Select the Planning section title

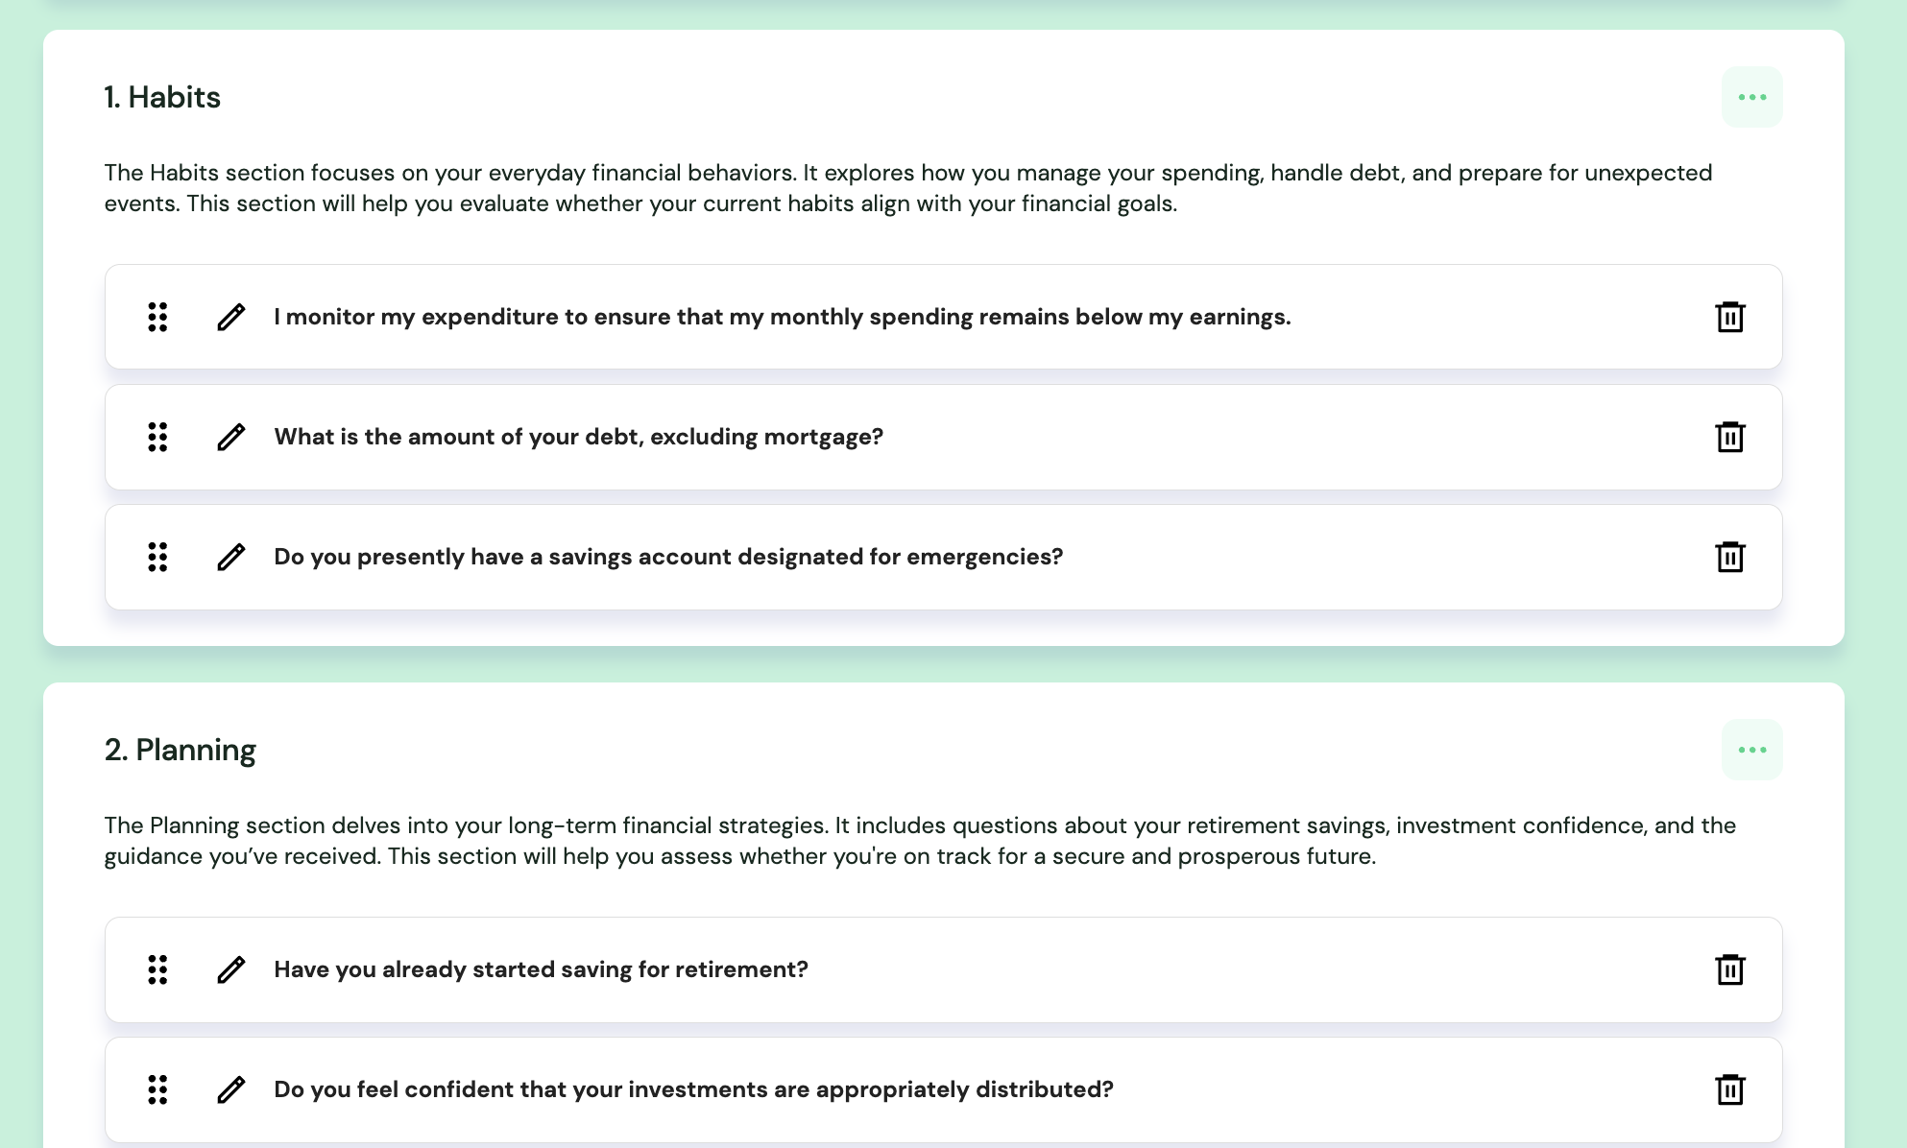(x=180, y=750)
